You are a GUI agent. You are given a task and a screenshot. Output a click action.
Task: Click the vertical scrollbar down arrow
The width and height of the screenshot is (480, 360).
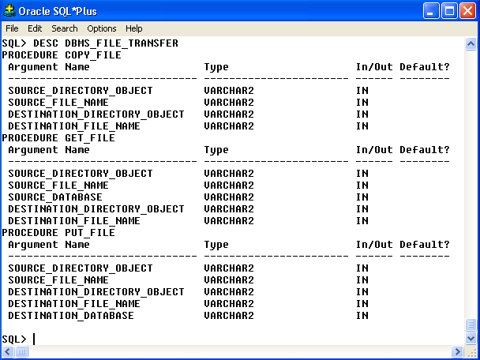[x=471, y=339]
